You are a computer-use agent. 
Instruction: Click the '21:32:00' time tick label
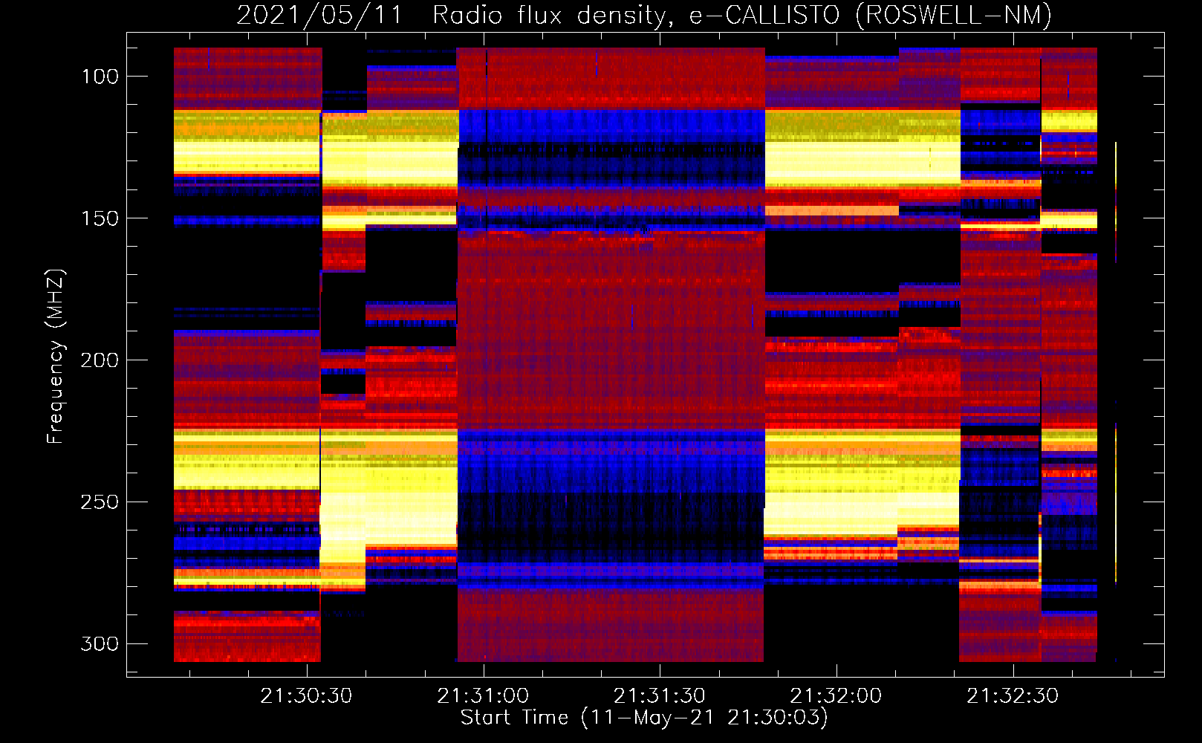(836, 696)
